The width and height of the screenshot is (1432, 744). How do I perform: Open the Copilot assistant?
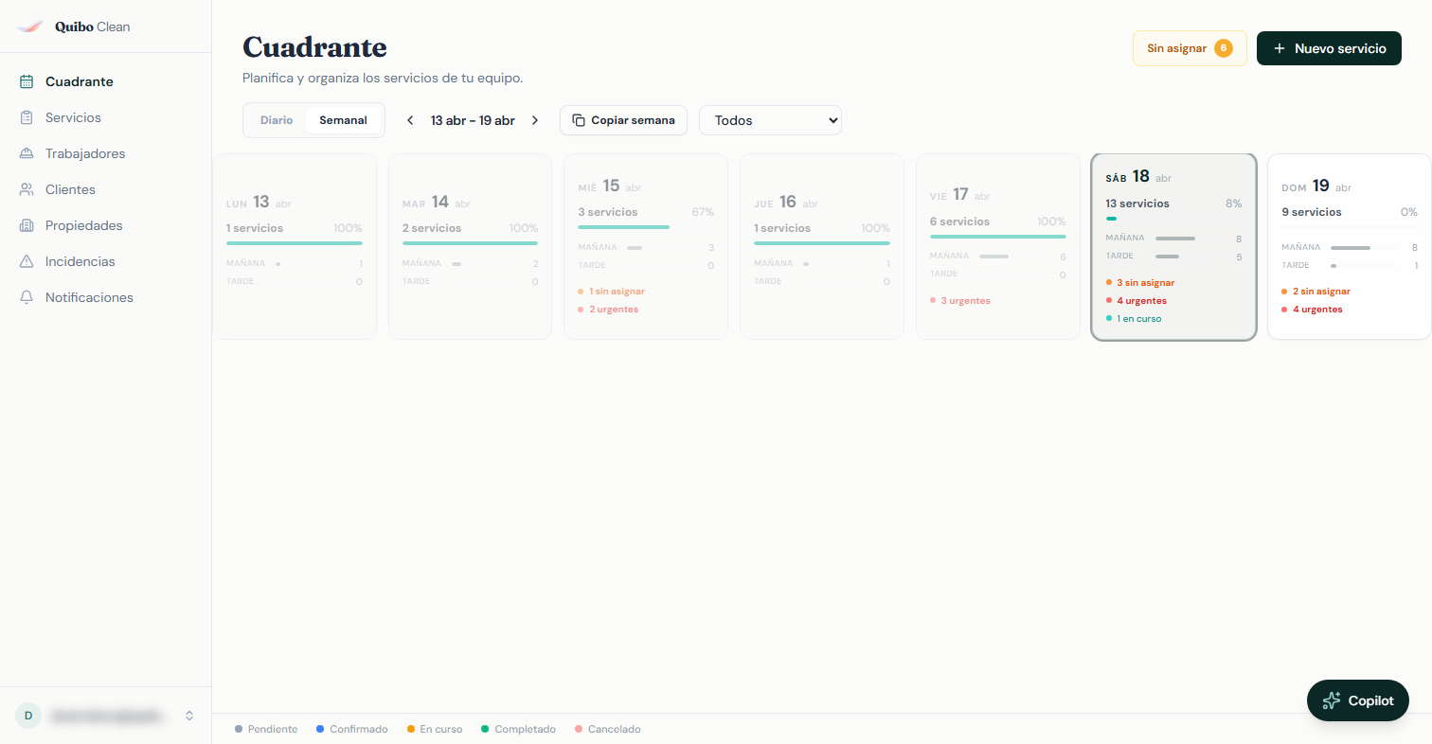pos(1358,700)
